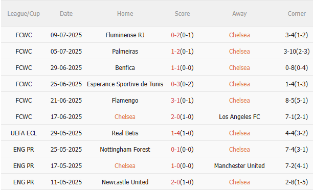The height and width of the screenshot is (192, 313).
Task: Click the Flamengo team name
Action: (125, 101)
